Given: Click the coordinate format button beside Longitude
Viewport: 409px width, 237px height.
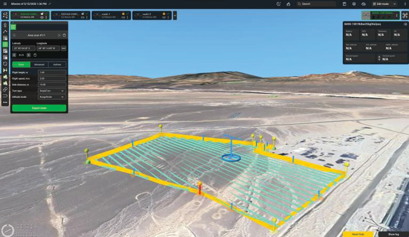Looking at the screenshot, I should pyautogui.click(x=63, y=48).
